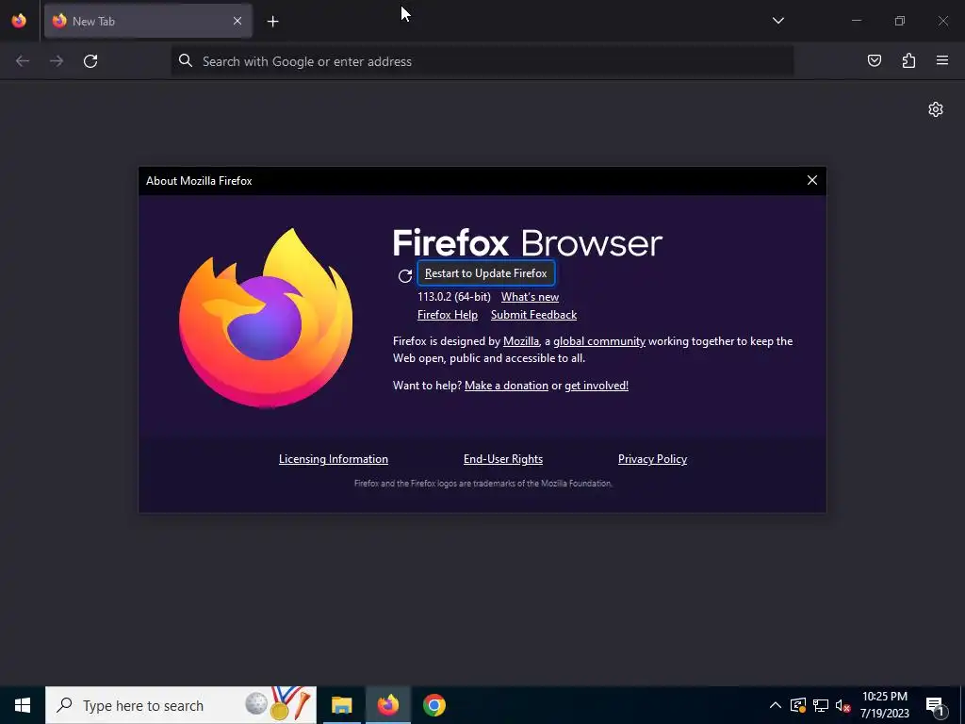Click Restart to Update Firefox button
The width and height of the screenshot is (965, 724).
click(x=486, y=273)
